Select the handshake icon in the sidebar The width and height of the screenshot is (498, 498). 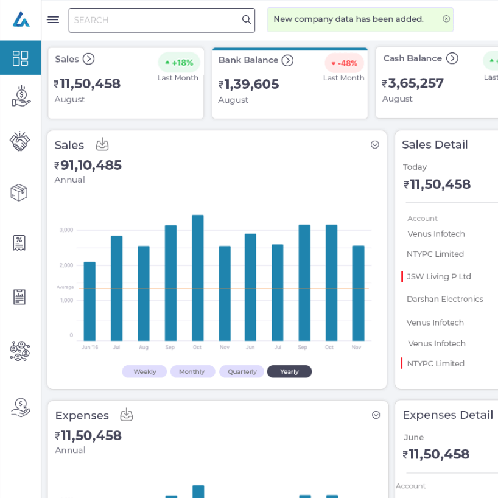click(x=20, y=141)
